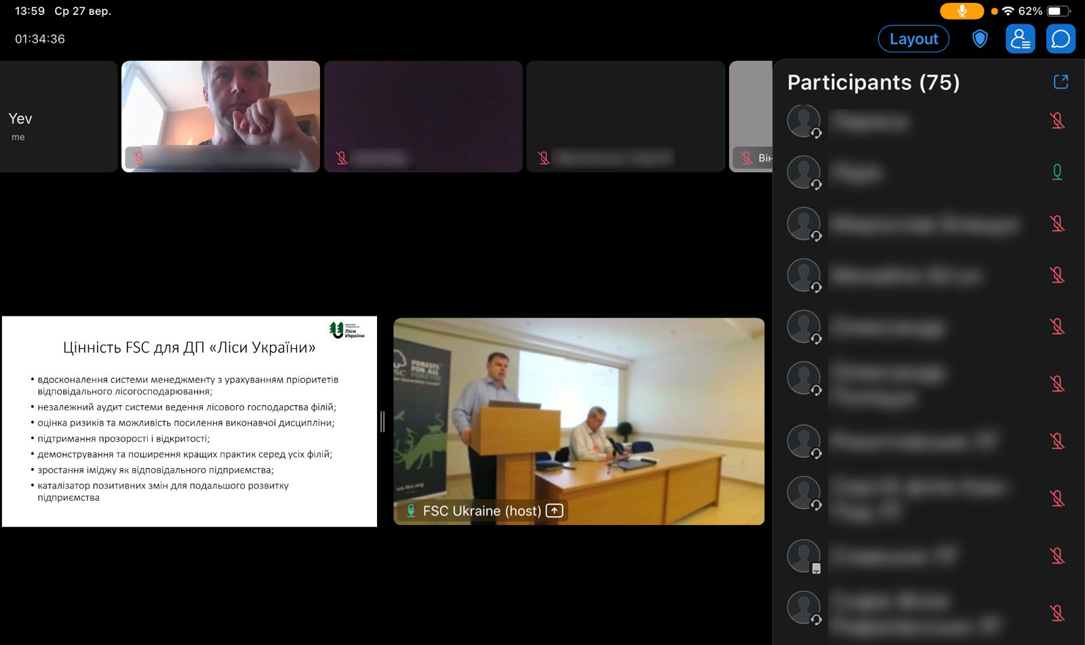Tap the status bar clock 13:59
This screenshot has width=1085, height=645.
[x=30, y=11]
